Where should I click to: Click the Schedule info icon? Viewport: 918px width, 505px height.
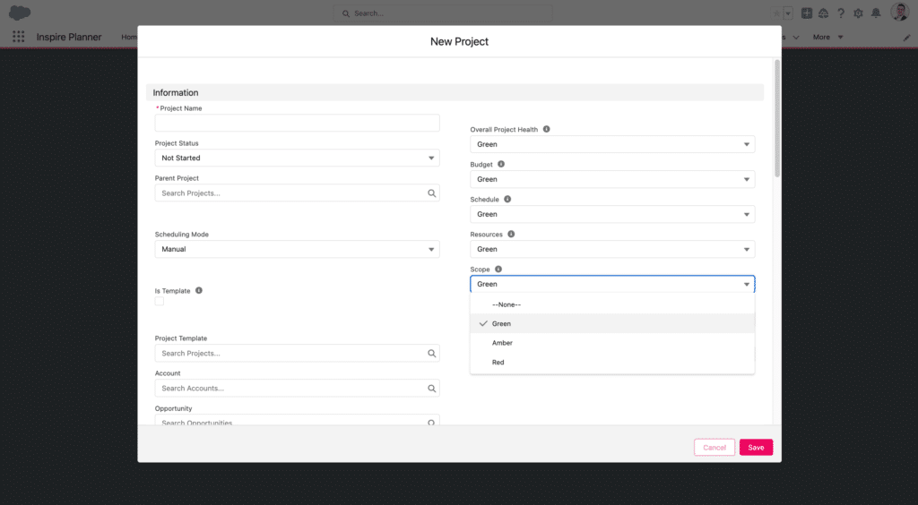click(x=507, y=200)
